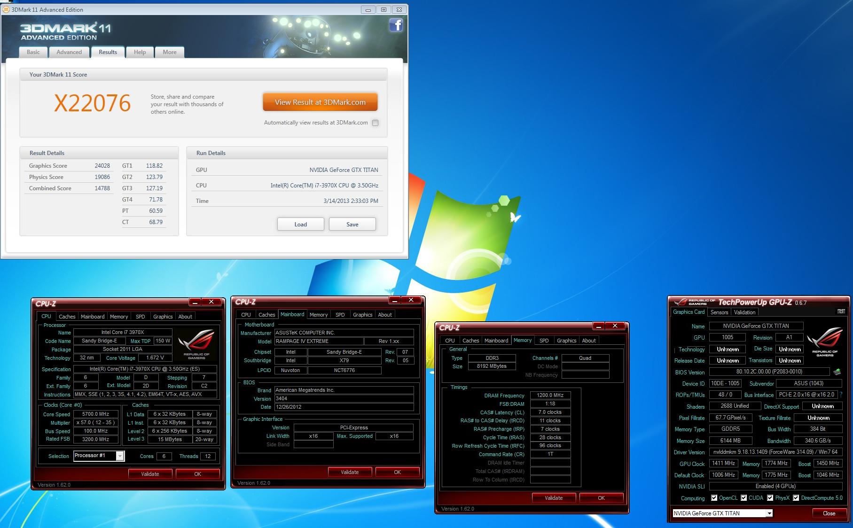Open the More tab in 3DMark 11
This screenshot has height=528, width=853.
[170, 52]
